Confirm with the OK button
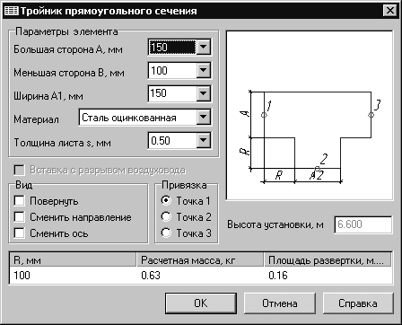Viewport: 402px width, 325px height. click(201, 303)
